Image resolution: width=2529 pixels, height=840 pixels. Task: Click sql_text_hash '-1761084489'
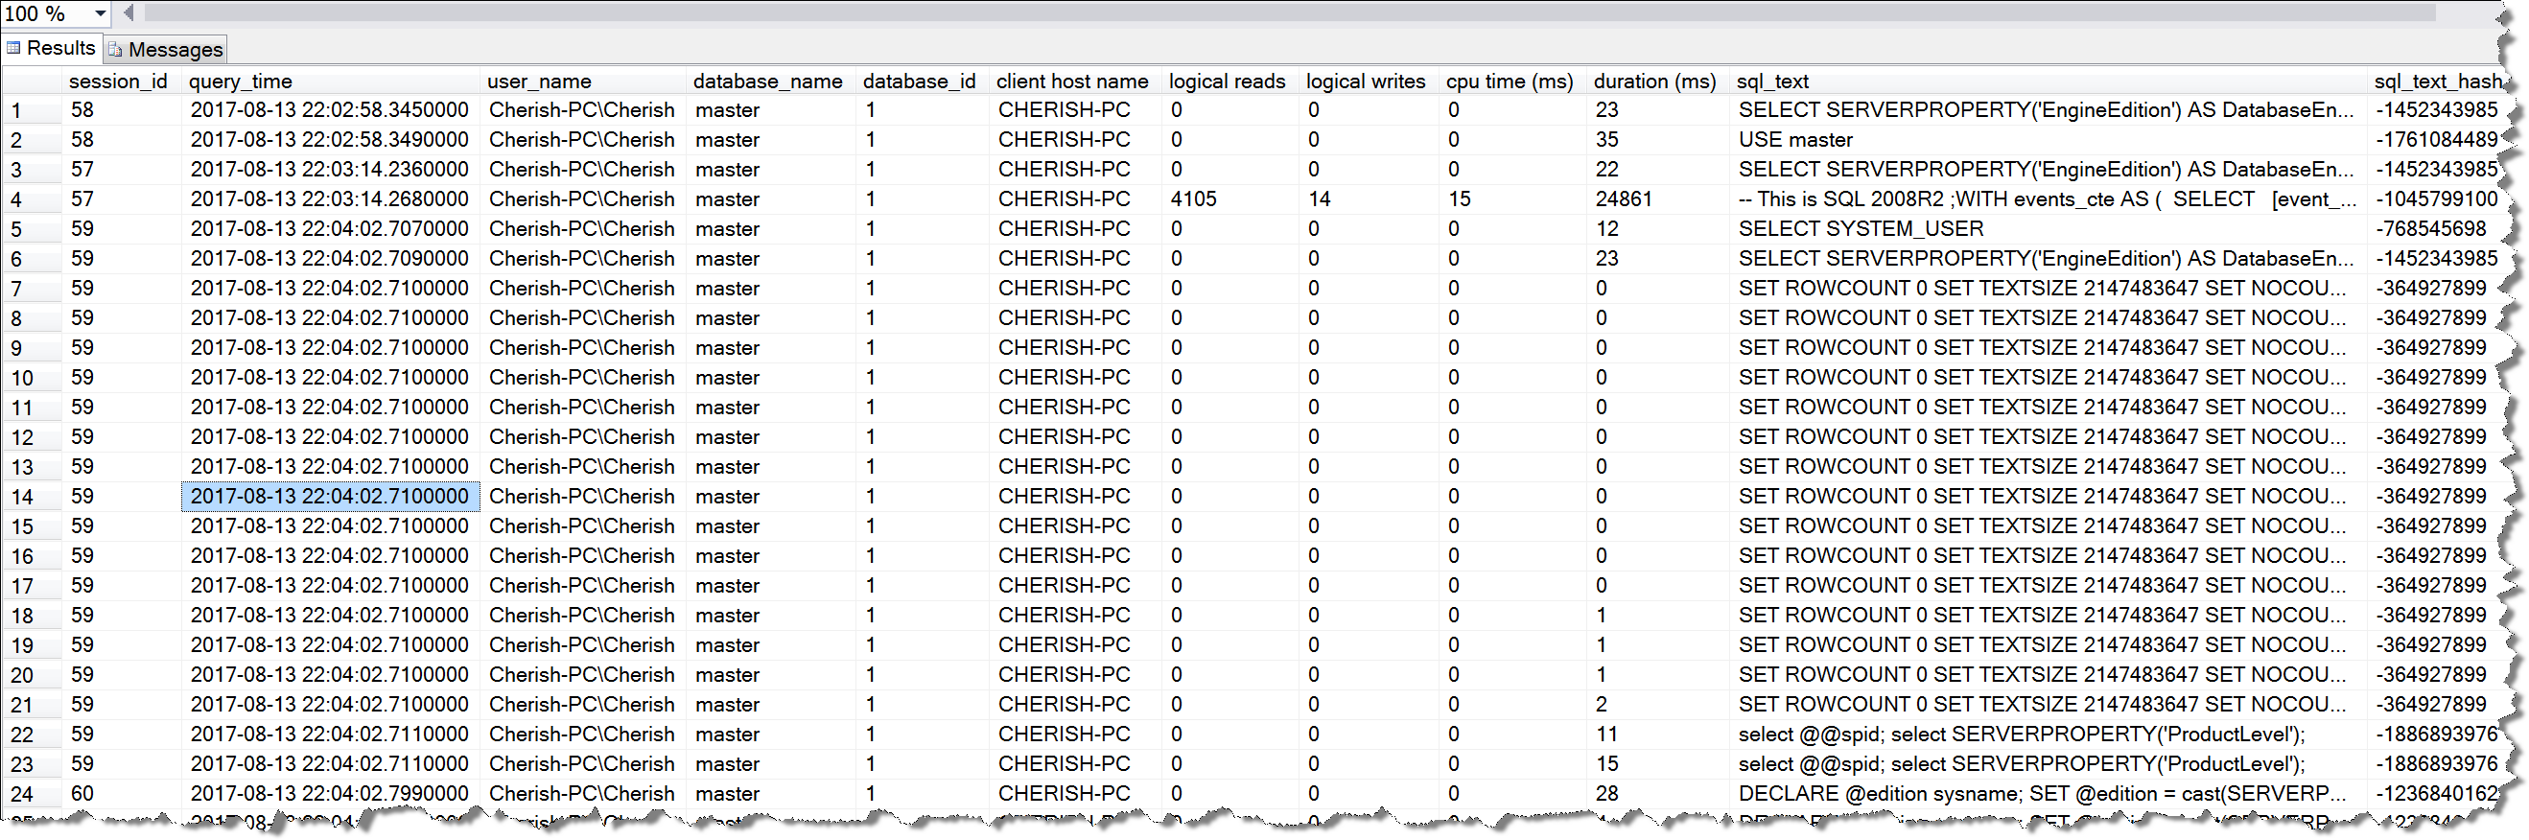click(2437, 140)
